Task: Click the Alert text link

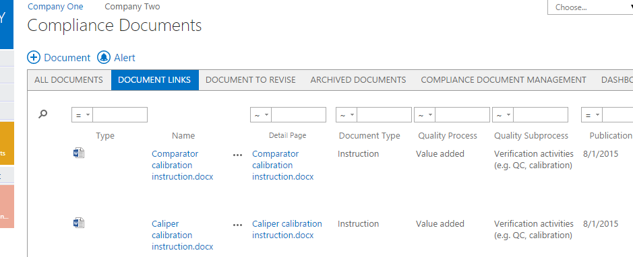Action: (125, 58)
